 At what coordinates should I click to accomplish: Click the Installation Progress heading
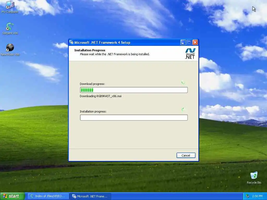90,50
